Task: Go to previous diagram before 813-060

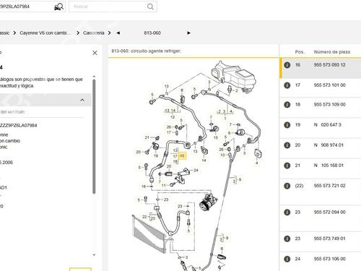Action: [118, 33]
